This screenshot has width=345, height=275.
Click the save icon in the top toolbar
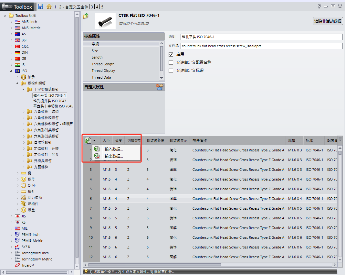click(40, 6)
